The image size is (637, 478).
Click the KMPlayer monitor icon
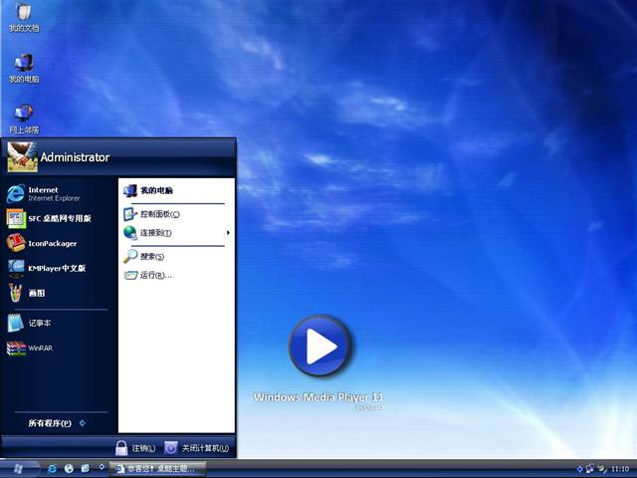pos(16,268)
